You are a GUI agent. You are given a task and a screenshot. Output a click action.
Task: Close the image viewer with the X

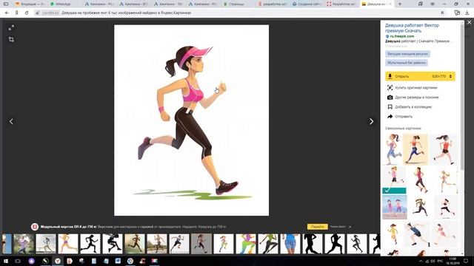(x=469, y=22)
